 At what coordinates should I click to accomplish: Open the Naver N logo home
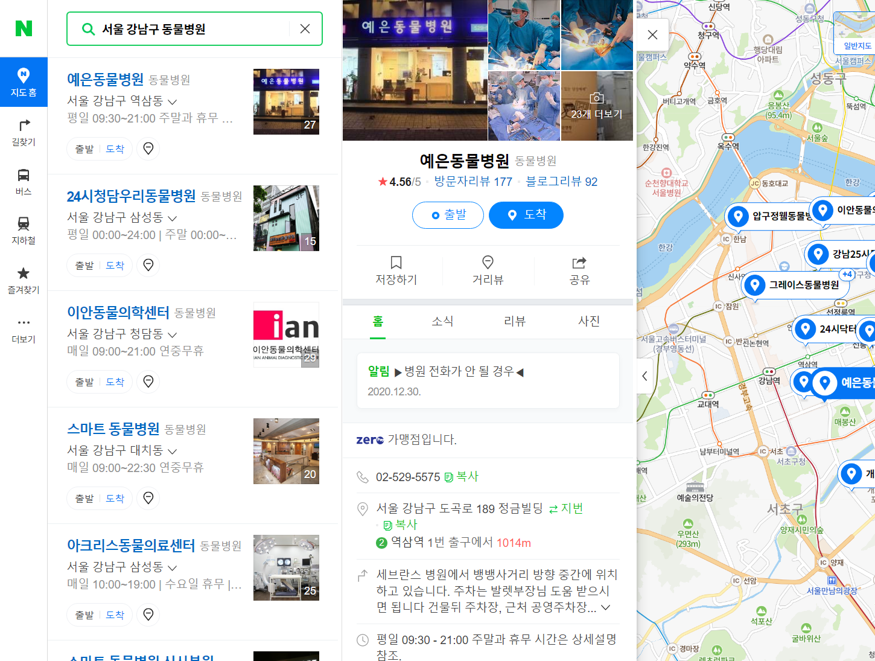[24, 28]
